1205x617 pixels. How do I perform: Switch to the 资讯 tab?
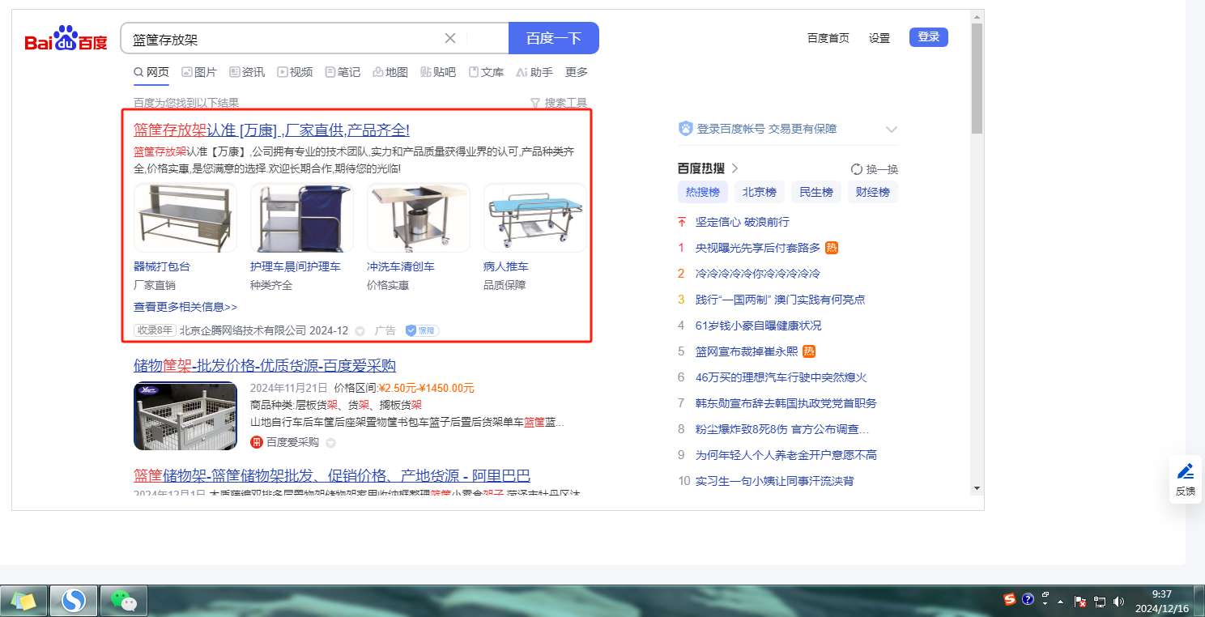click(x=247, y=72)
